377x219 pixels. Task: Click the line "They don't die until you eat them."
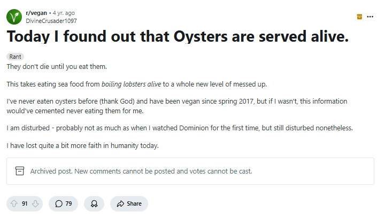[57, 66]
